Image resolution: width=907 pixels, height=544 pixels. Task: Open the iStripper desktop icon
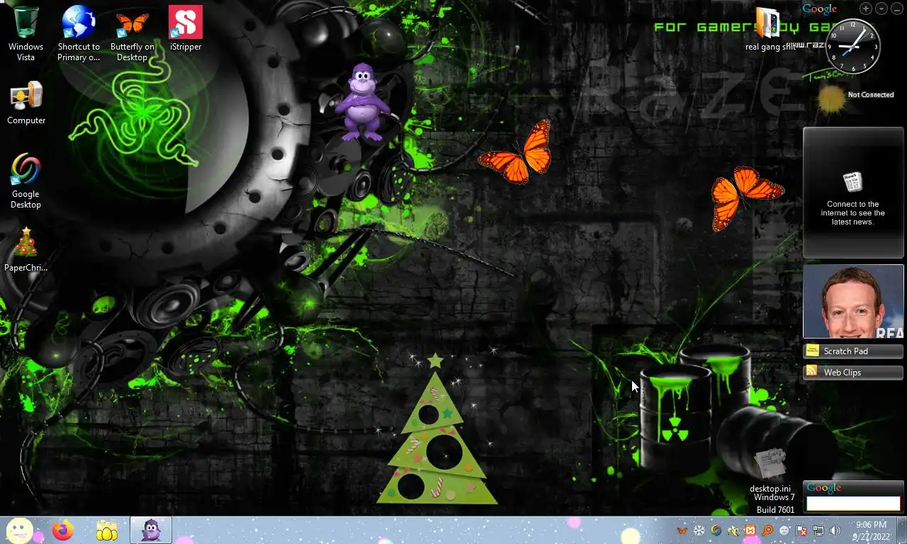point(186,29)
